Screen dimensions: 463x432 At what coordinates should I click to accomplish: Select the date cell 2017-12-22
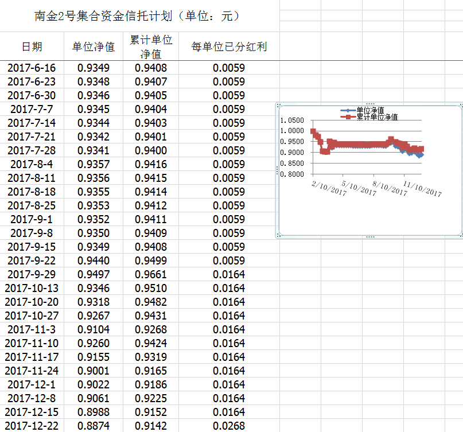[32, 426]
